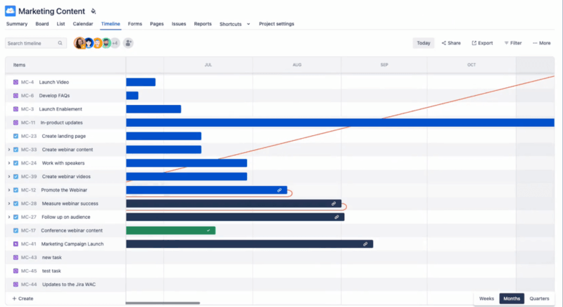The width and height of the screenshot is (563, 307).
Task: Click the epic icon for MC-44 Jira WAC
Action: click(15, 284)
